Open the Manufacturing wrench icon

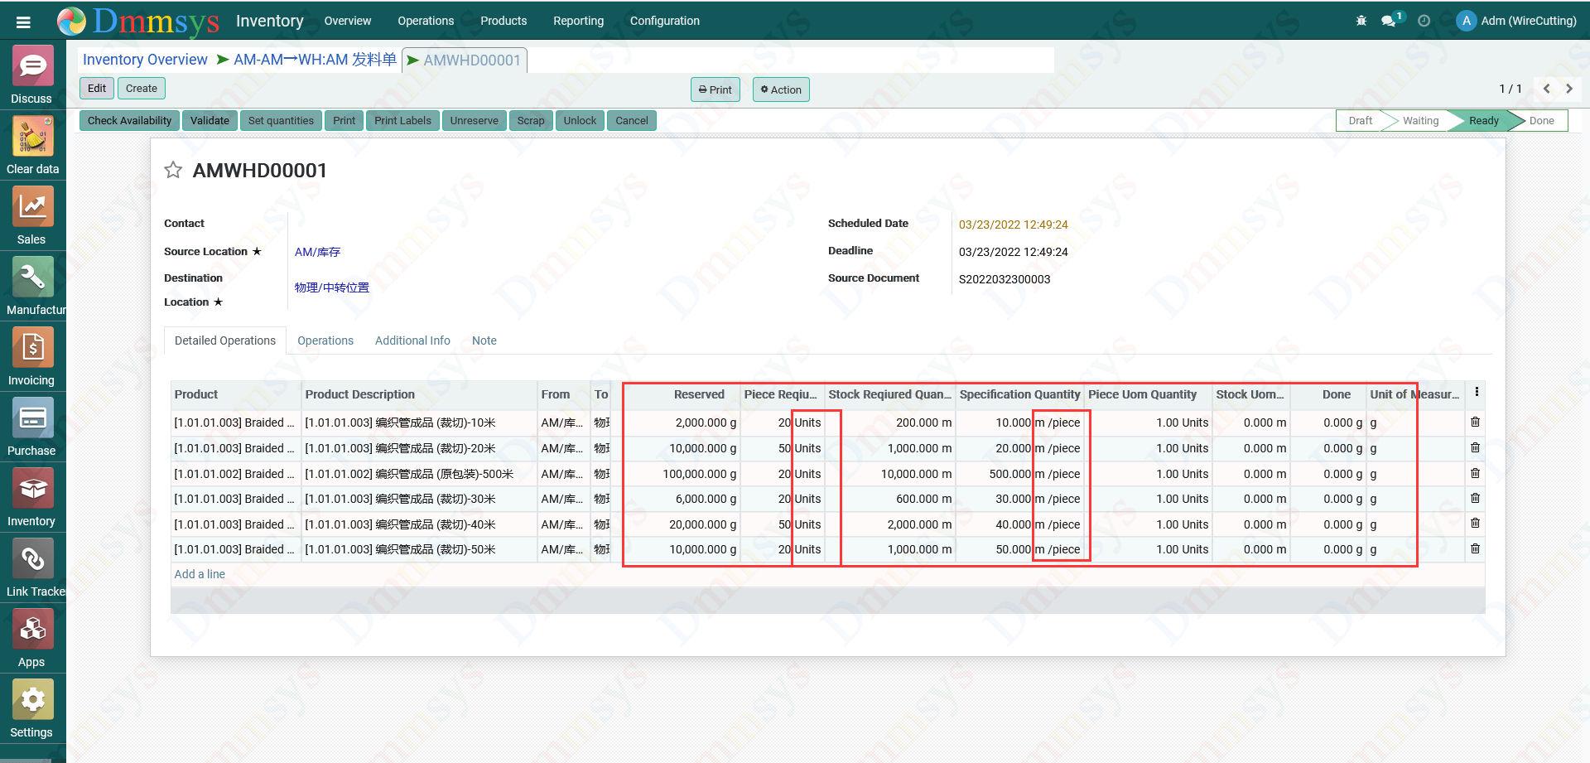(x=32, y=277)
